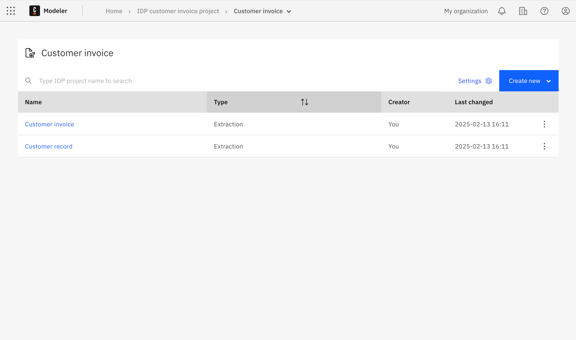Open the My organization menu
The image size is (576, 340).
click(x=466, y=11)
